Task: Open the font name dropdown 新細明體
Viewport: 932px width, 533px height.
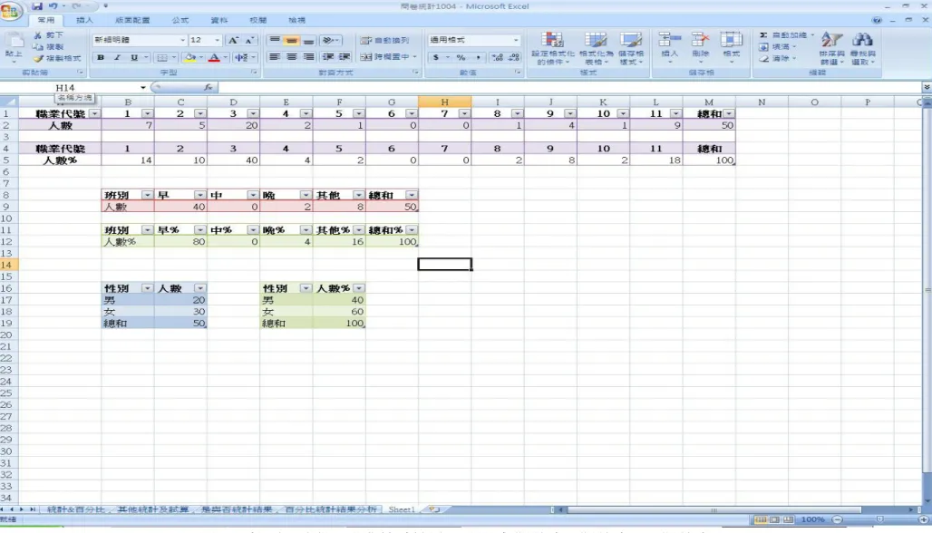Action: point(182,40)
